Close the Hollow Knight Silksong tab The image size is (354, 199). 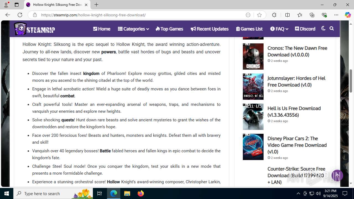tap(86, 5)
